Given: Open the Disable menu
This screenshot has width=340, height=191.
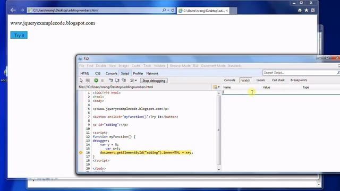Looking at the screenshot, I should point(101,66).
